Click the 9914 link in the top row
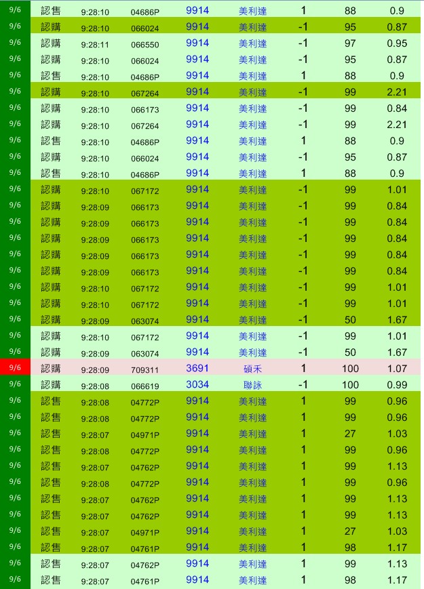The width and height of the screenshot is (424, 589). coord(197,10)
